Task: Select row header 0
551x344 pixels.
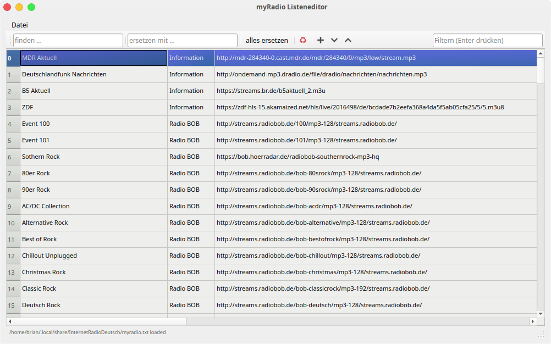Action: coord(13,58)
